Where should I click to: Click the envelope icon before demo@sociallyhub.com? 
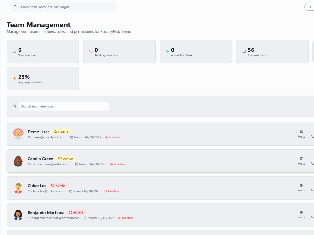(x=29, y=138)
